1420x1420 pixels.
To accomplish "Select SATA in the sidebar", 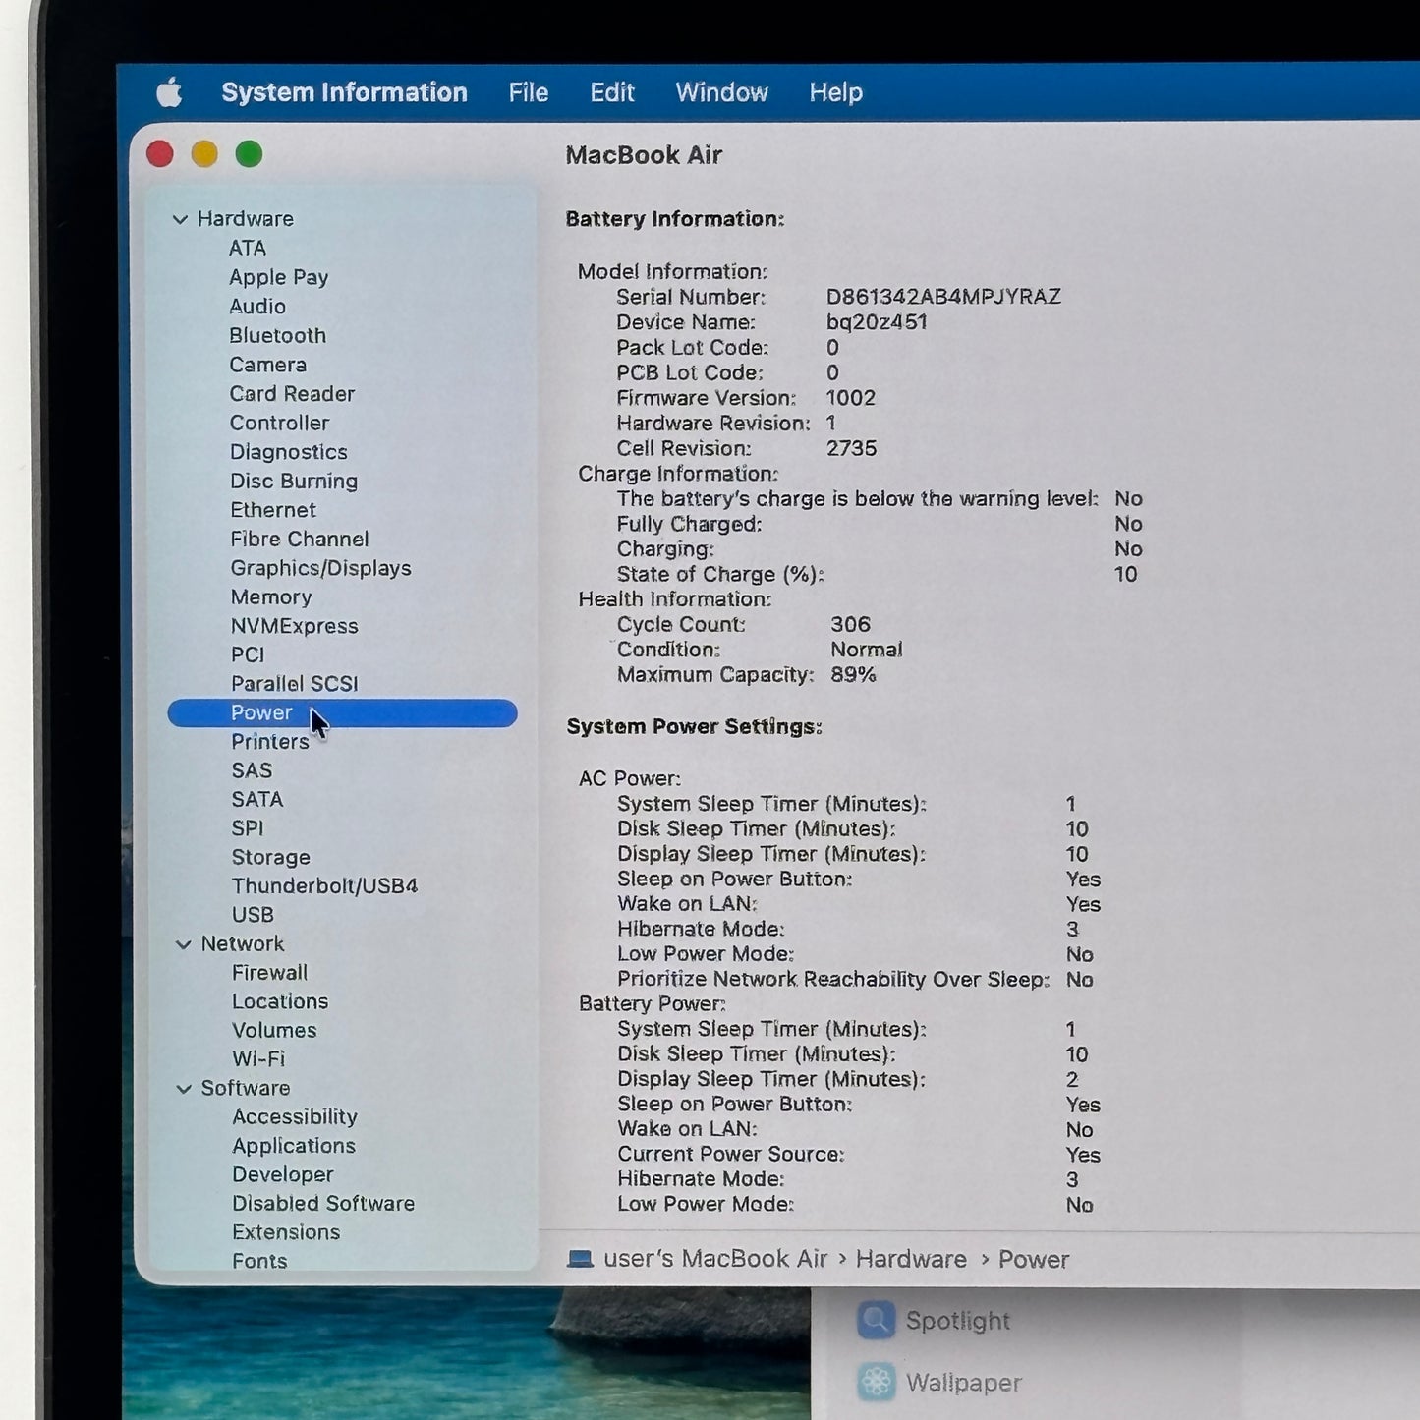I will point(257,800).
